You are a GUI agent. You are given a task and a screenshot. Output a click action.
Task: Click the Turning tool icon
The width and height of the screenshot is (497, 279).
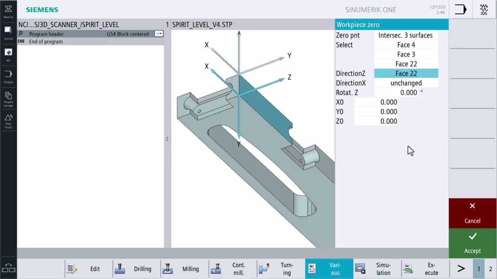(264, 269)
